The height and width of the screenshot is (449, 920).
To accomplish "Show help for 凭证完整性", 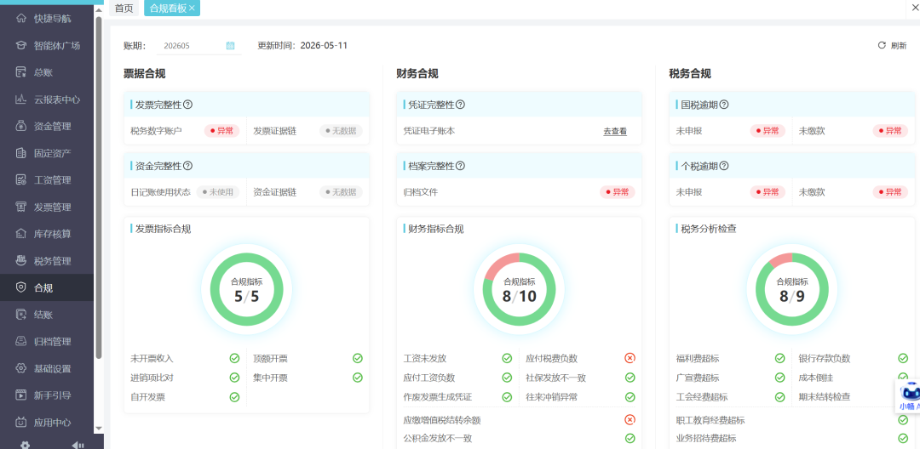I will pyautogui.click(x=461, y=105).
